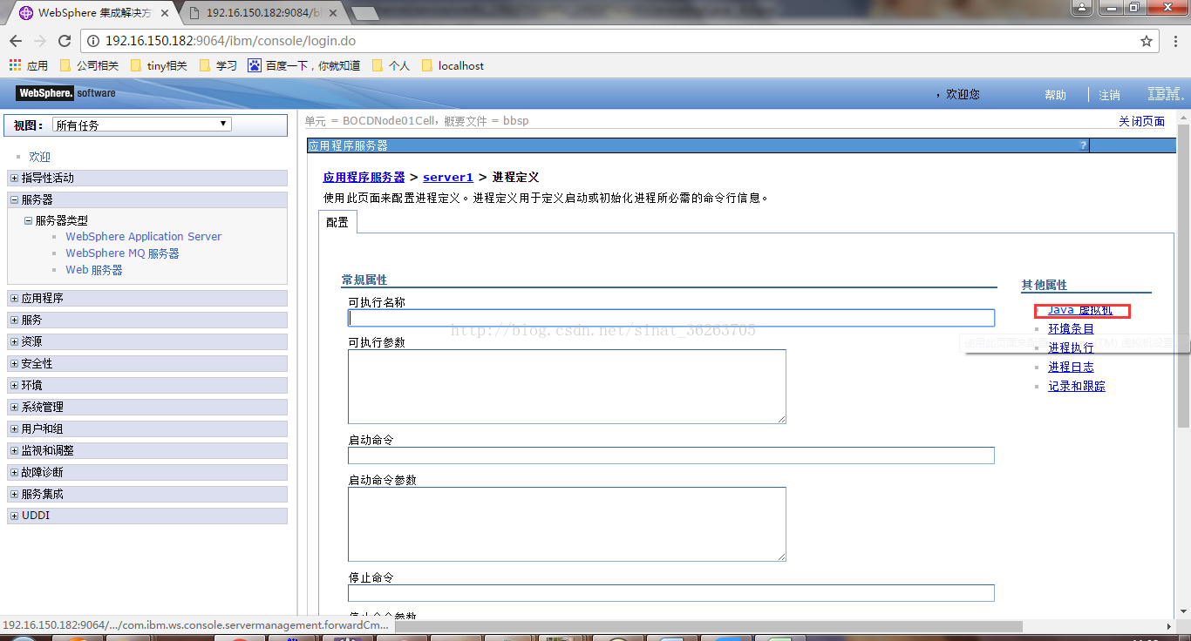The width and height of the screenshot is (1191, 641).
Task: Click the IBM logo in the banner
Action: (1165, 94)
